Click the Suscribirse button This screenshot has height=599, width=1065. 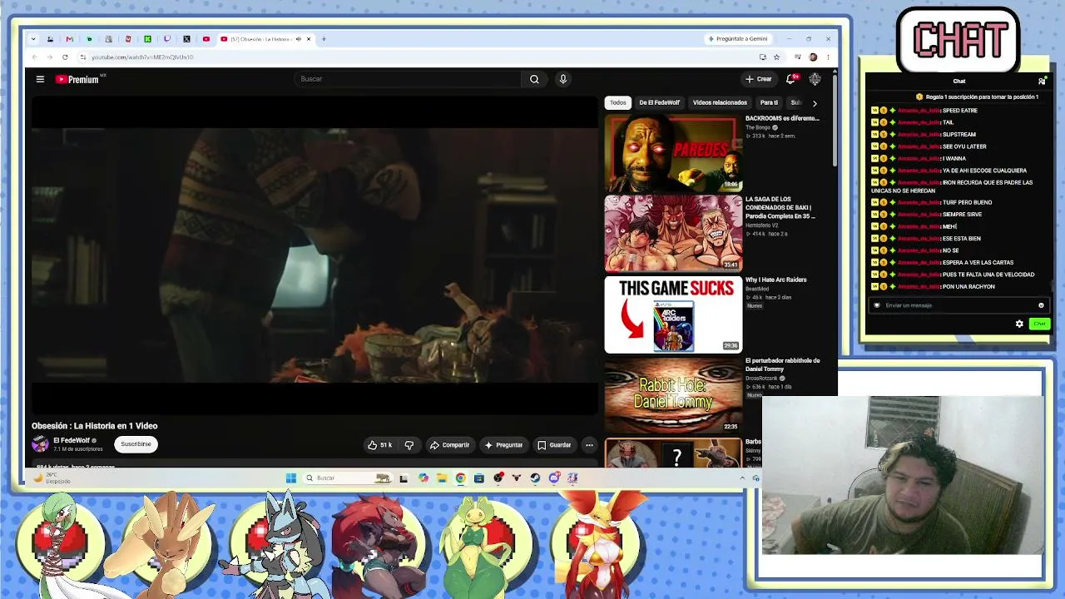pyautogui.click(x=136, y=444)
